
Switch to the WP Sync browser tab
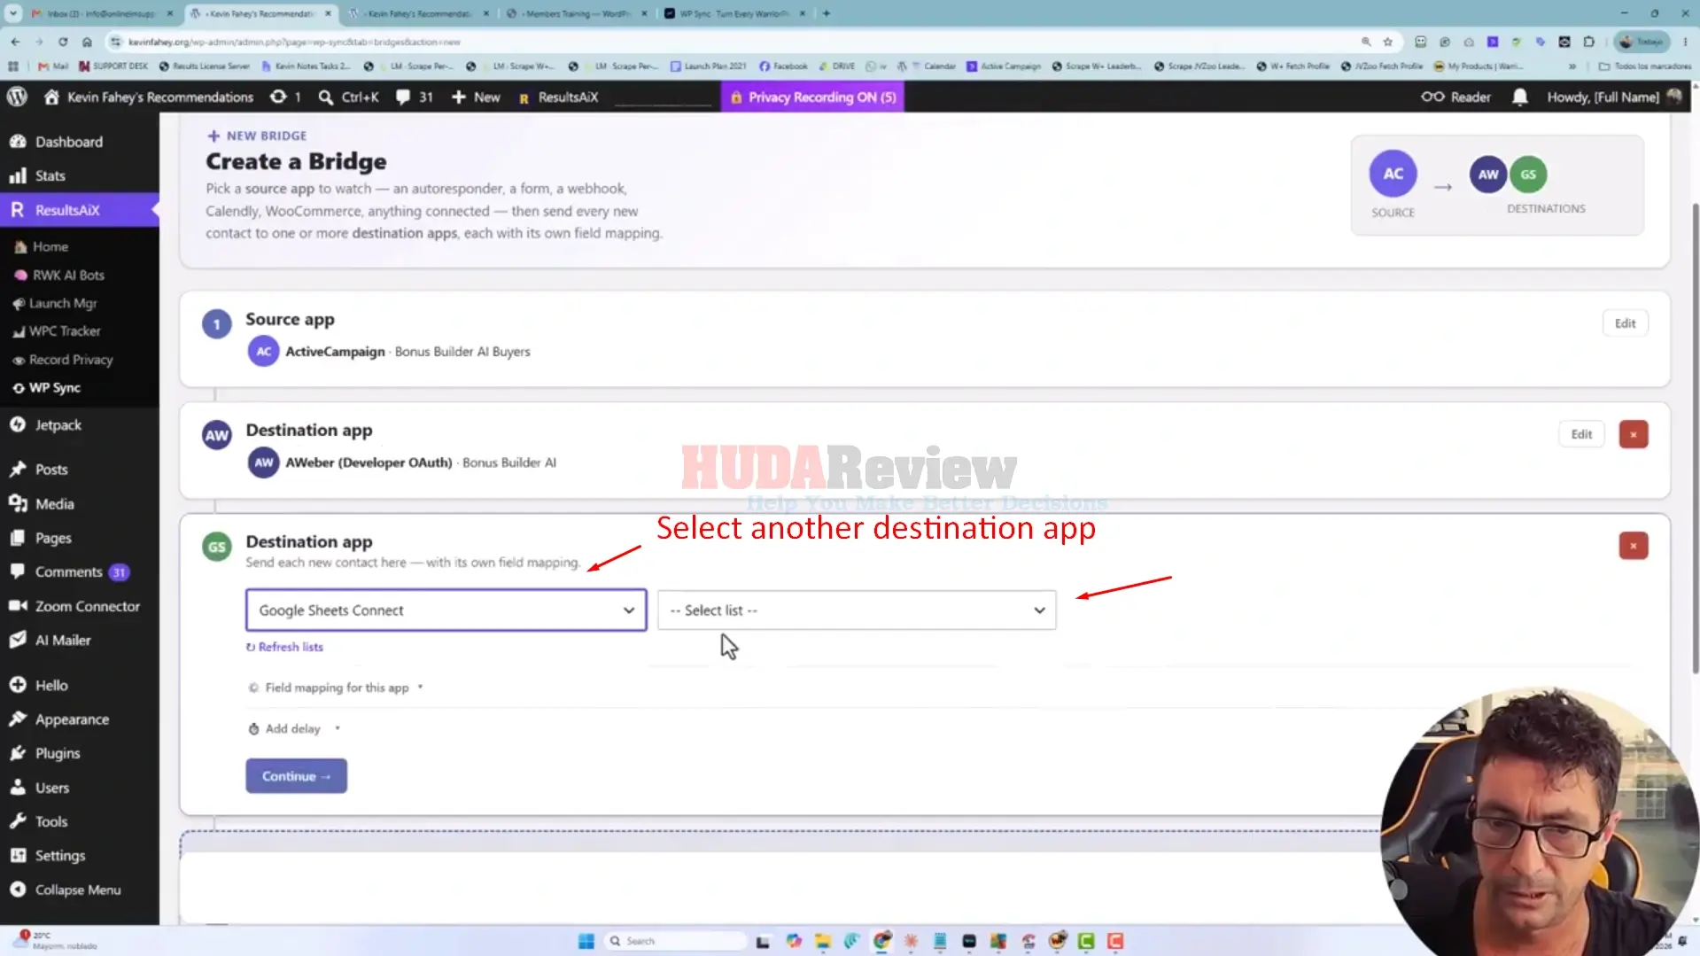tap(735, 13)
